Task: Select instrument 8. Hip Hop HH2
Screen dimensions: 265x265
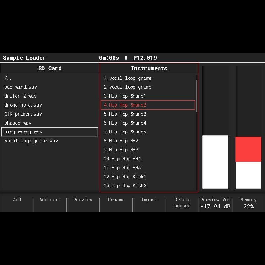Action: [148, 141]
